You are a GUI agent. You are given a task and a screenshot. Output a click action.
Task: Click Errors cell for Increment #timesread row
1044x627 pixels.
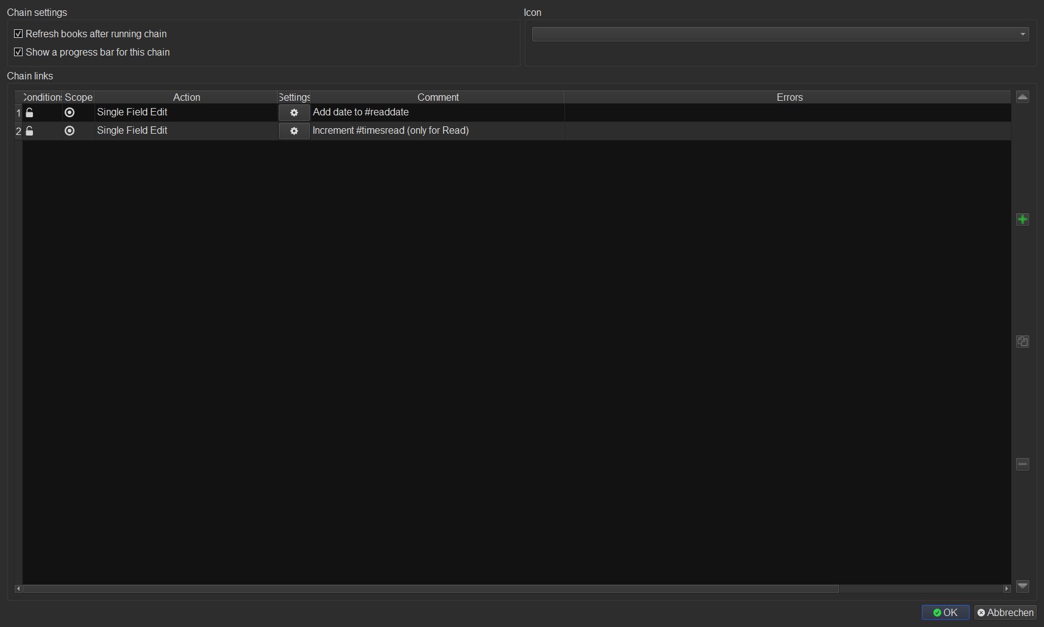788,131
